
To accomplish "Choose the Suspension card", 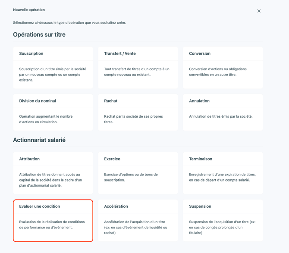I will point(223,220).
